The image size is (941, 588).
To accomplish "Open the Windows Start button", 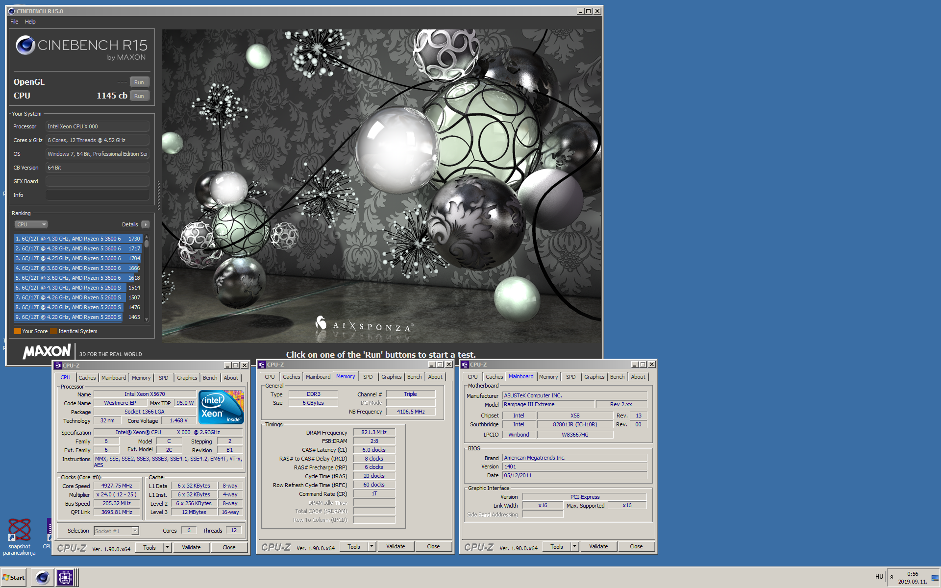I will pos(14,577).
